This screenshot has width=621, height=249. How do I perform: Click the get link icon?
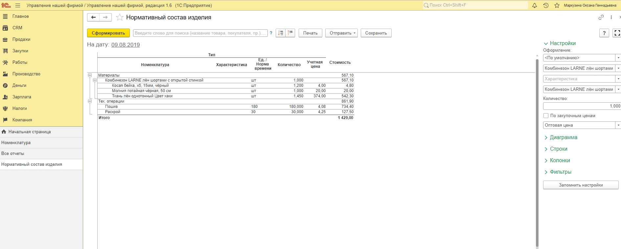tap(601, 17)
